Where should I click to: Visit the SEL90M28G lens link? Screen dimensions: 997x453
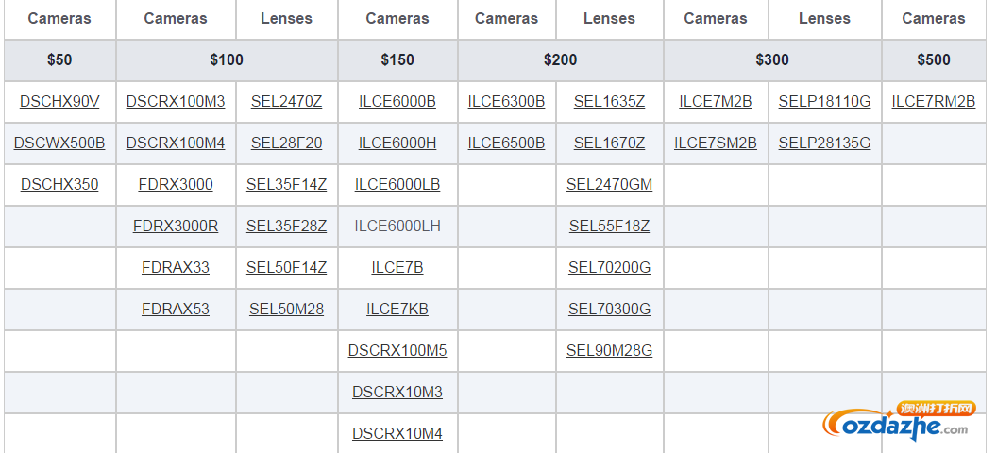(x=609, y=351)
